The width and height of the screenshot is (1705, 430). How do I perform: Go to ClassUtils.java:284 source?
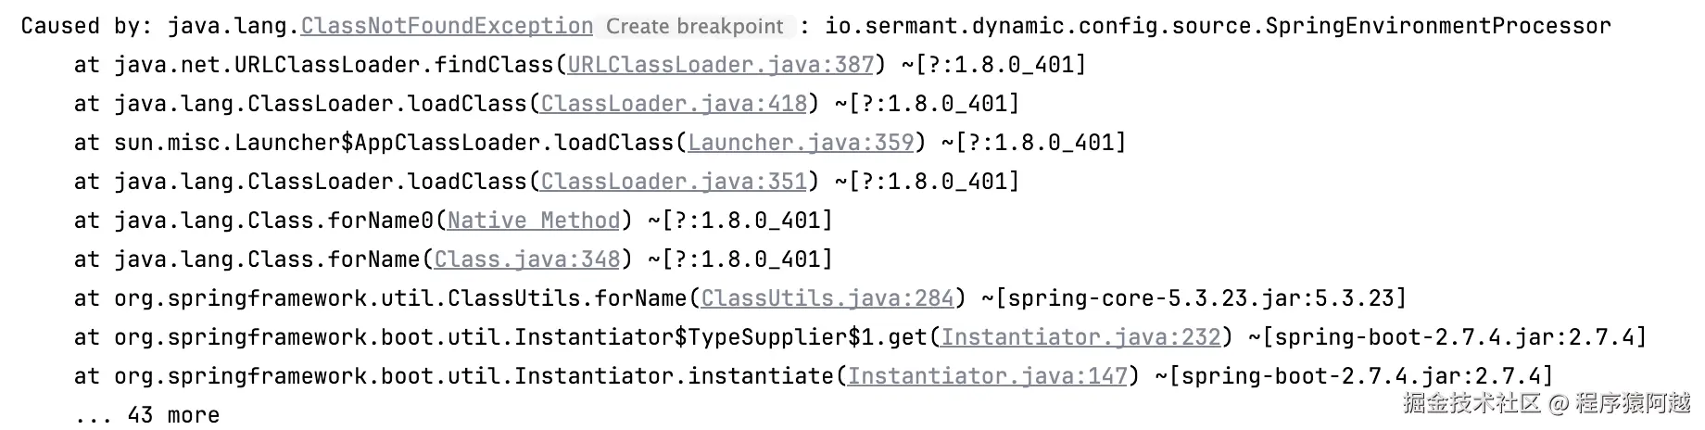tap(827, 298)
